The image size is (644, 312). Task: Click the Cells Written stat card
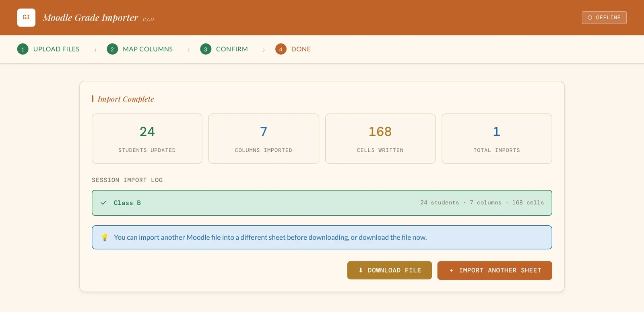tap(380, 139)
